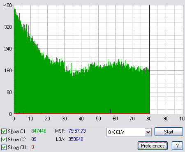Click the CU count value 0
The height and width of the screenshot is (152, 185).
pos(32,147)
